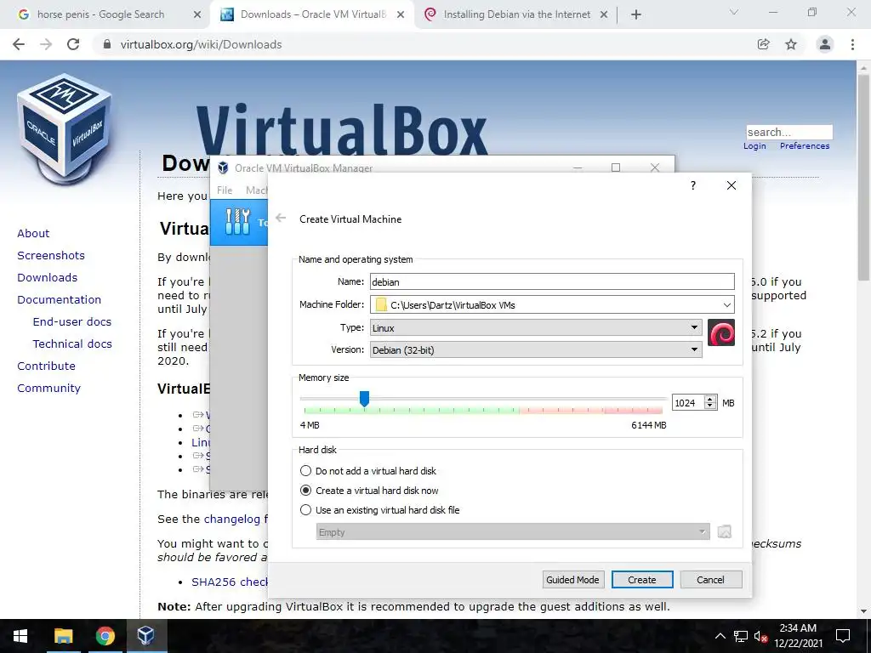Show hidden system tray icons

720,636
